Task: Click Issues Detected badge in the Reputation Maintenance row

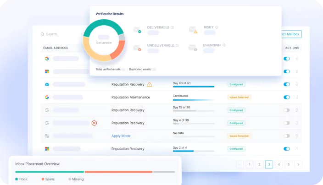Action: (239, 97)
